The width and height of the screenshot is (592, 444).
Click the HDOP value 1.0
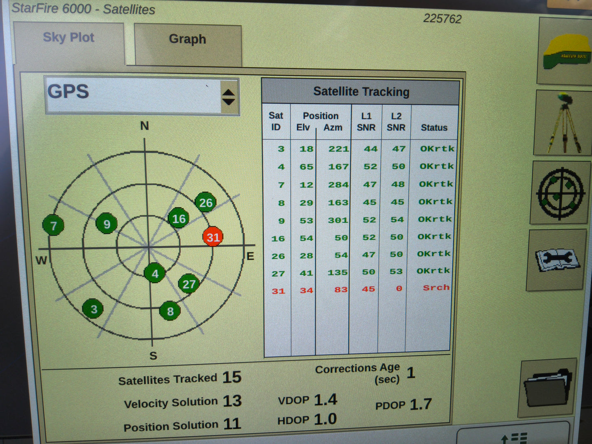coord(325,419)
